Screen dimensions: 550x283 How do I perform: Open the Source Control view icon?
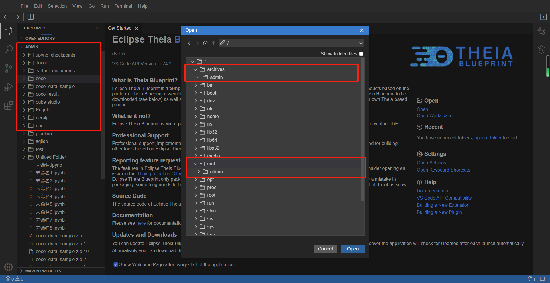pyautogui.click(x=9, y=68)
